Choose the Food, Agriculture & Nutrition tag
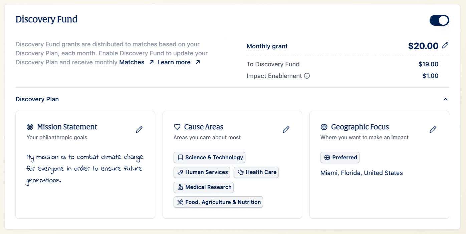The image size is (466, 234). (218, 202)
